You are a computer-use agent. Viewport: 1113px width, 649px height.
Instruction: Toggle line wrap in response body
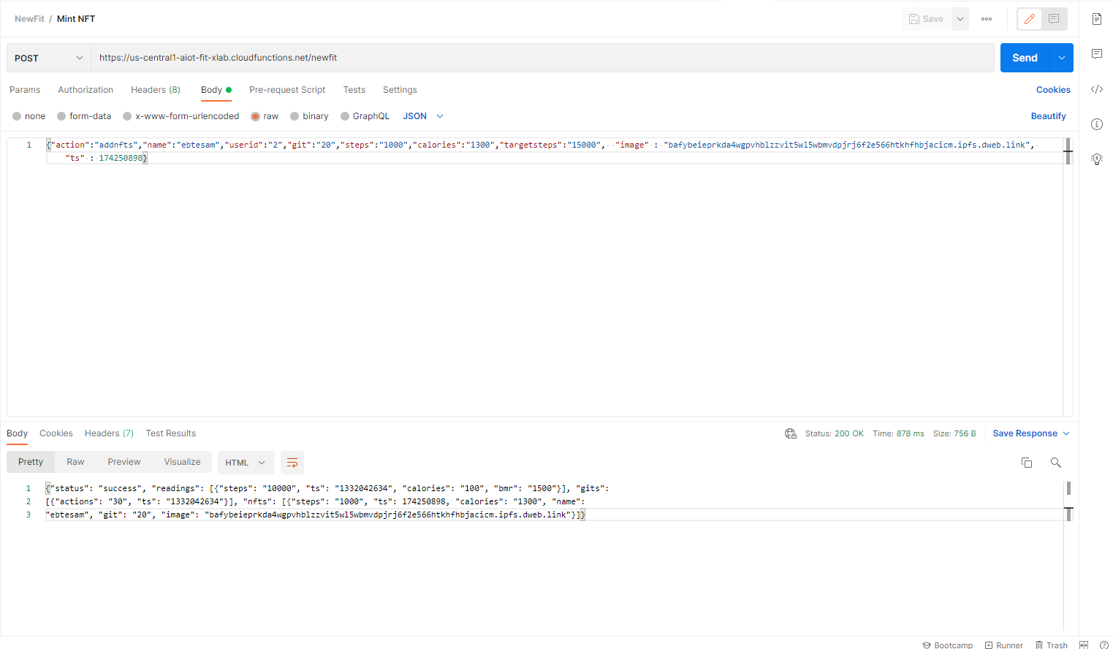(x=292, y=463)
